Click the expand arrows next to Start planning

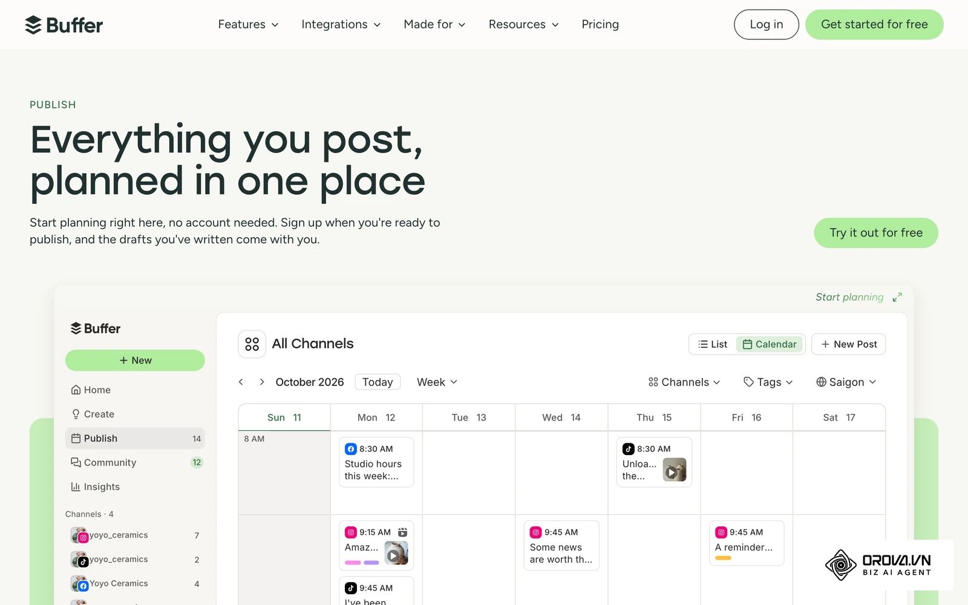pos(897,297)
